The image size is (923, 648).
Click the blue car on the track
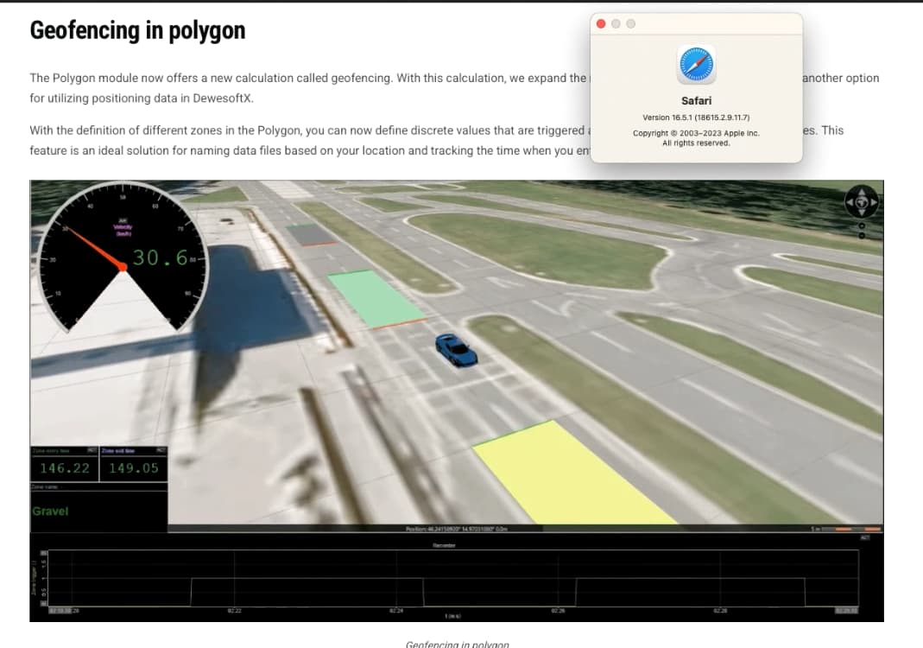(x=456, y=348)
